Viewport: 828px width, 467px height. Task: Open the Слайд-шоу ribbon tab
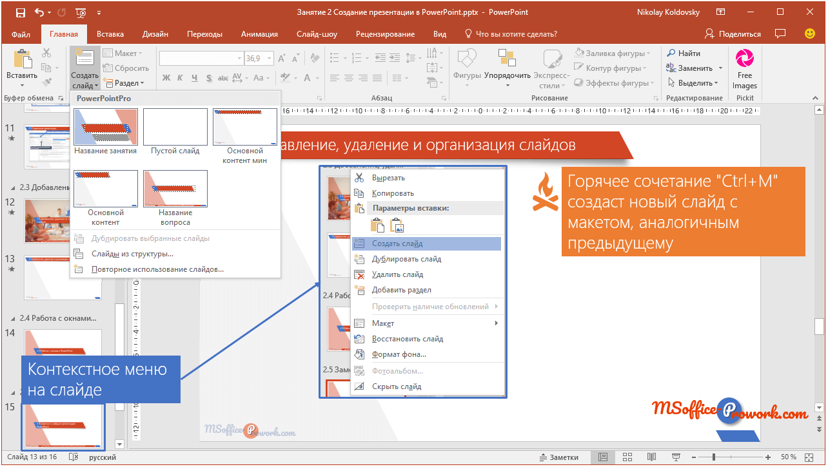(317, 34)
